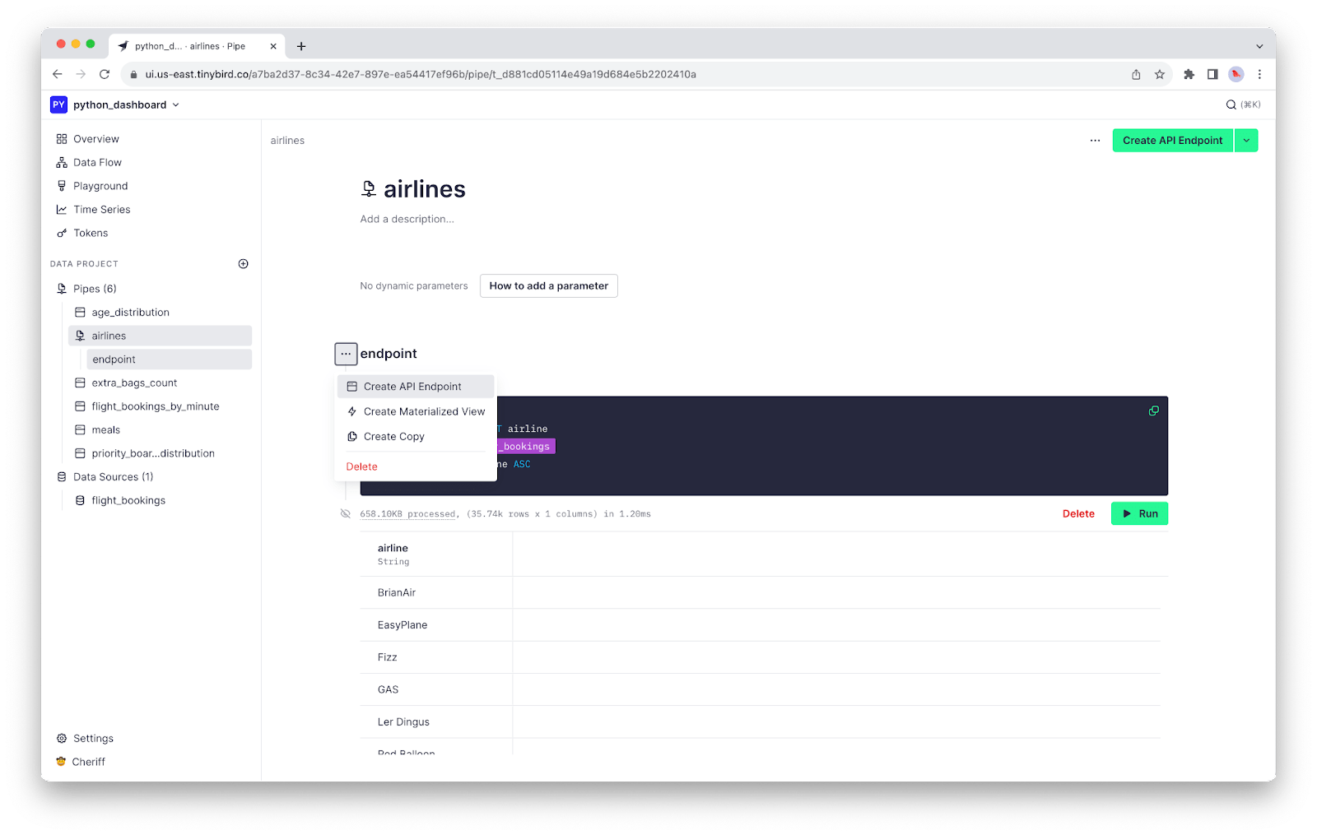Screen dimensions: 1317x835
Task: Open the search magnifier in top bar
Action: pos(1231,104)
